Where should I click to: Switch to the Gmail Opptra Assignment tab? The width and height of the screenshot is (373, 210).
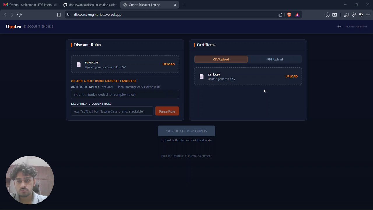tap(30, 5)
